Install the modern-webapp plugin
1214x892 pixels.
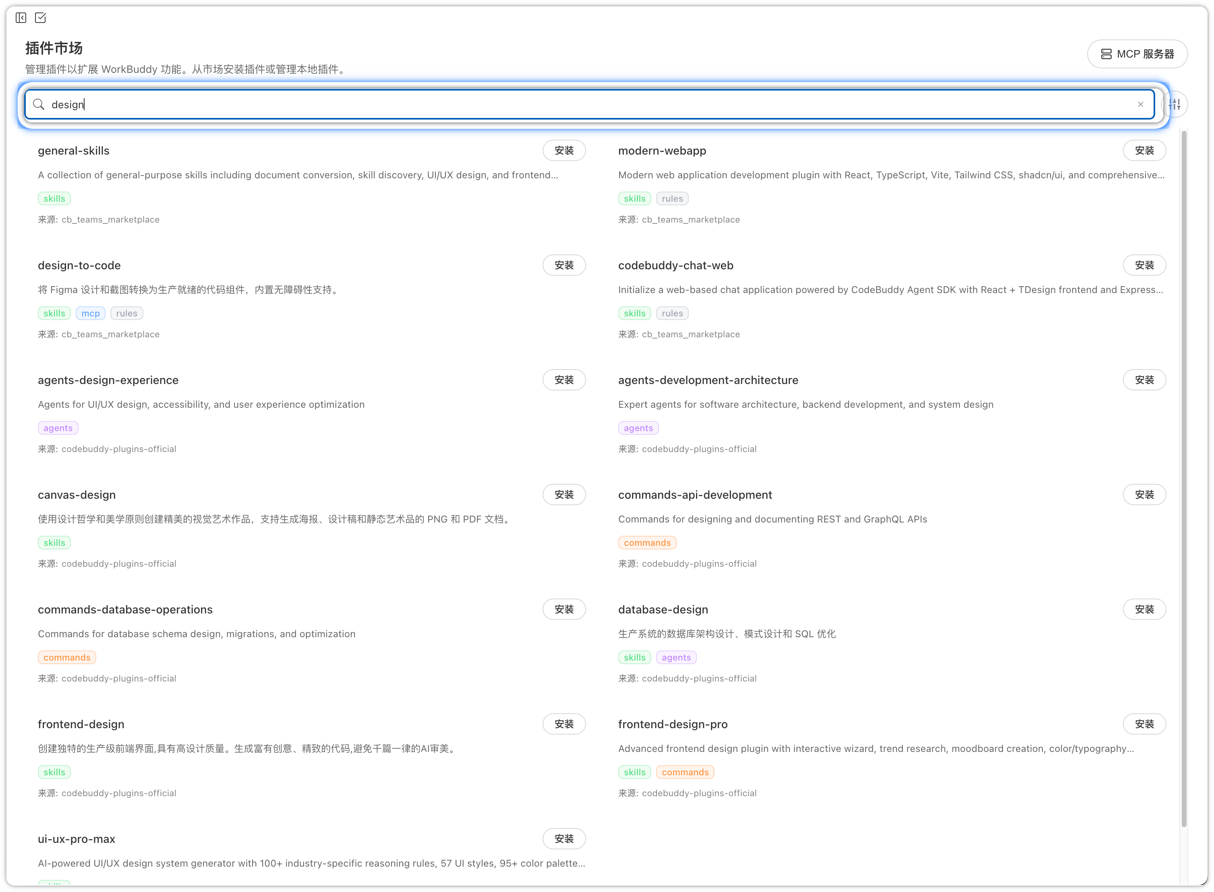[1144, 151]
